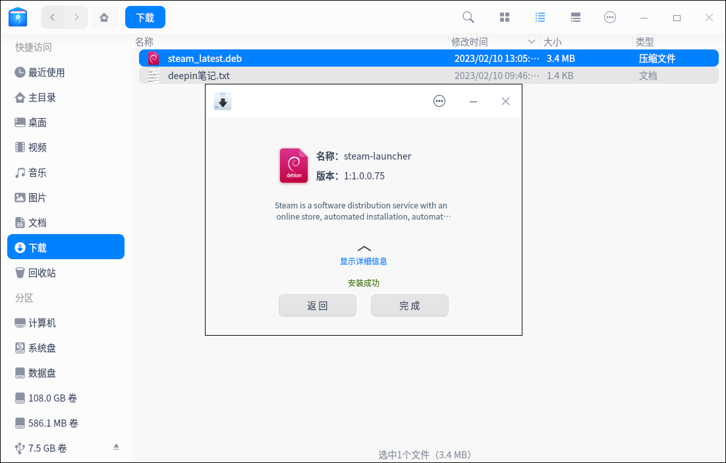Sort by 类型 column header
This screenshot has width=726, height=463.
coord(644,42)
